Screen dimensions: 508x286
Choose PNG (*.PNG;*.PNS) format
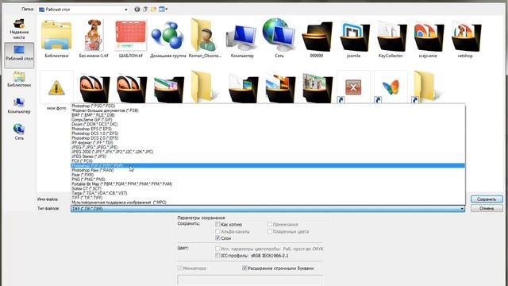pos(268,179)
